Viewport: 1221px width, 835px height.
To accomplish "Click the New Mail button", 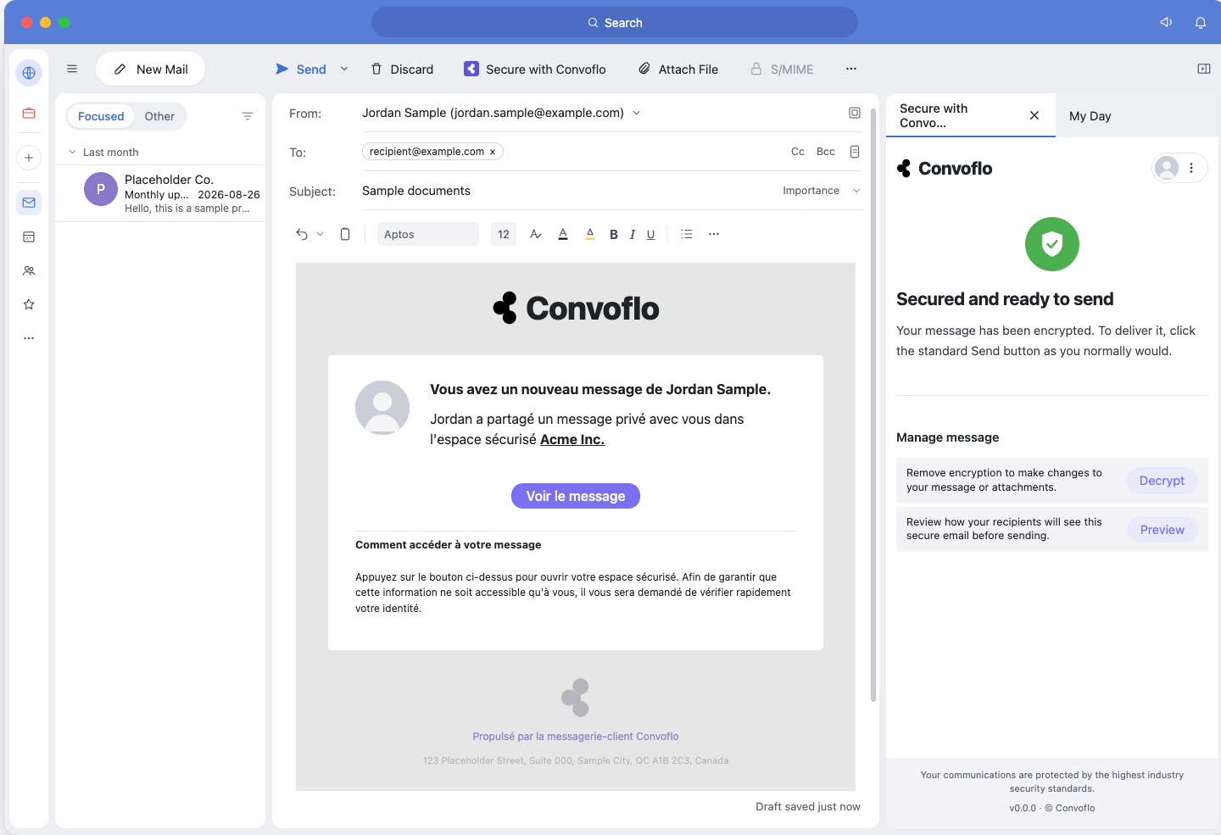I will tap(151, 69).
